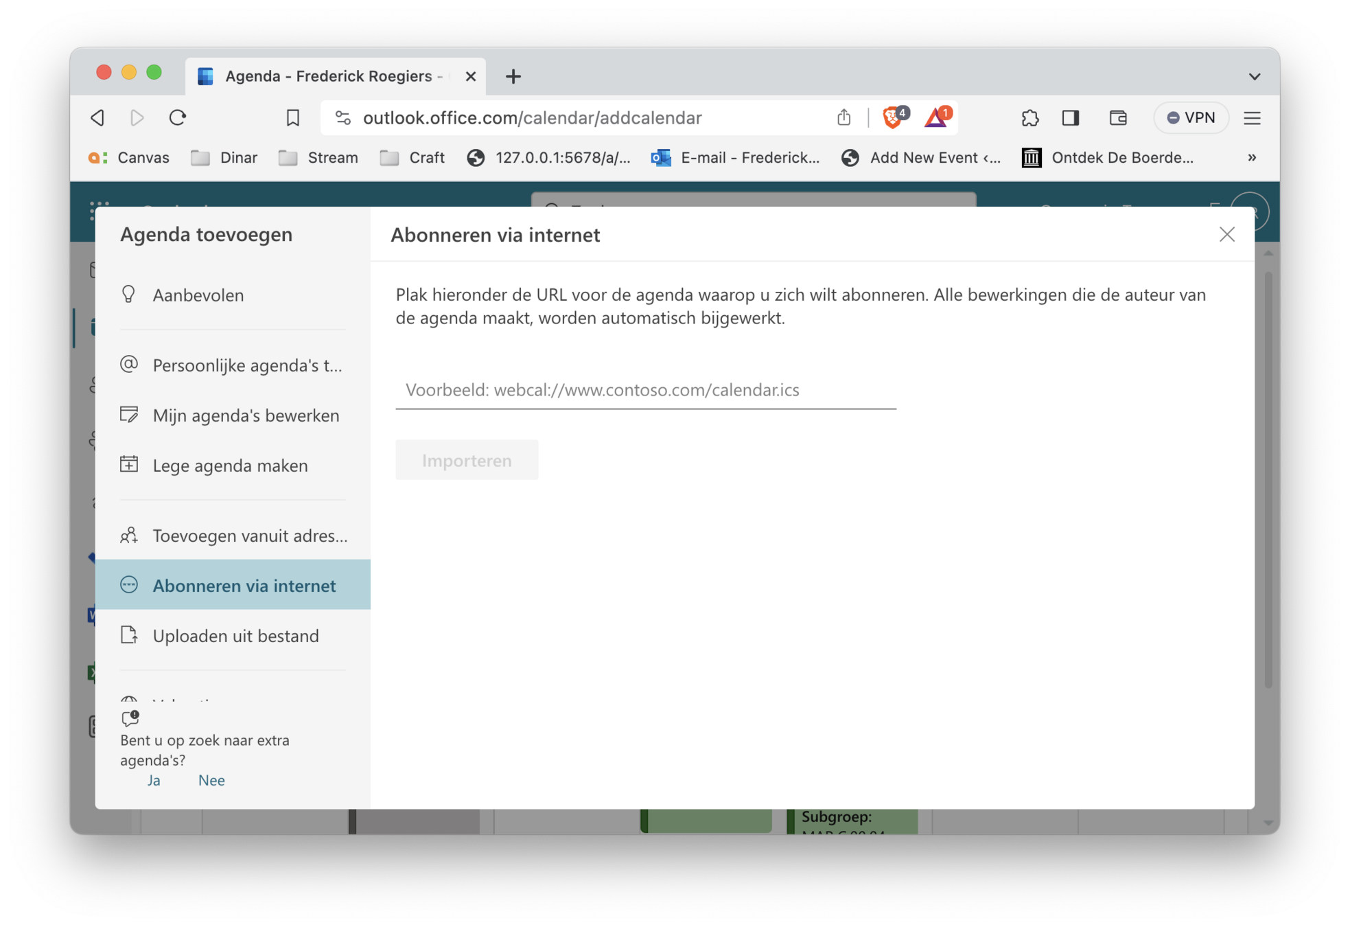Open the Brave Wallet icon
Image resolution: width=1350 pixels, height=927 pixels.
tap(1118, 118)
